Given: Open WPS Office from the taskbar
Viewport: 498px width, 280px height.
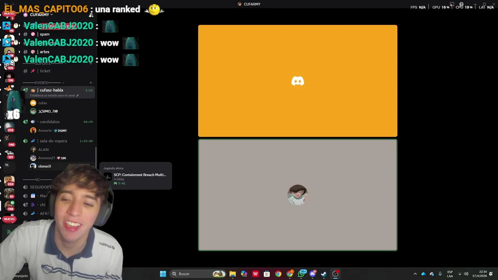Looking at the screenshot, I should click(255, 274).
